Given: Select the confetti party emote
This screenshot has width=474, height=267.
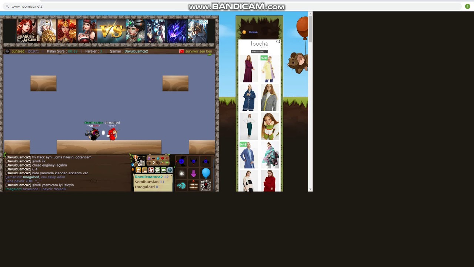Looking at the screenshot, I should [163, 163].
